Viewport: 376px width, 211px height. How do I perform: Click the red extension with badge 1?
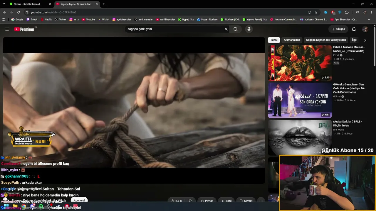click(x=333, y=12)
